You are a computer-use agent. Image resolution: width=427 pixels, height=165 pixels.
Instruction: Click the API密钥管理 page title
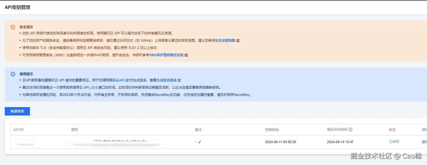[x=17, y=8]
